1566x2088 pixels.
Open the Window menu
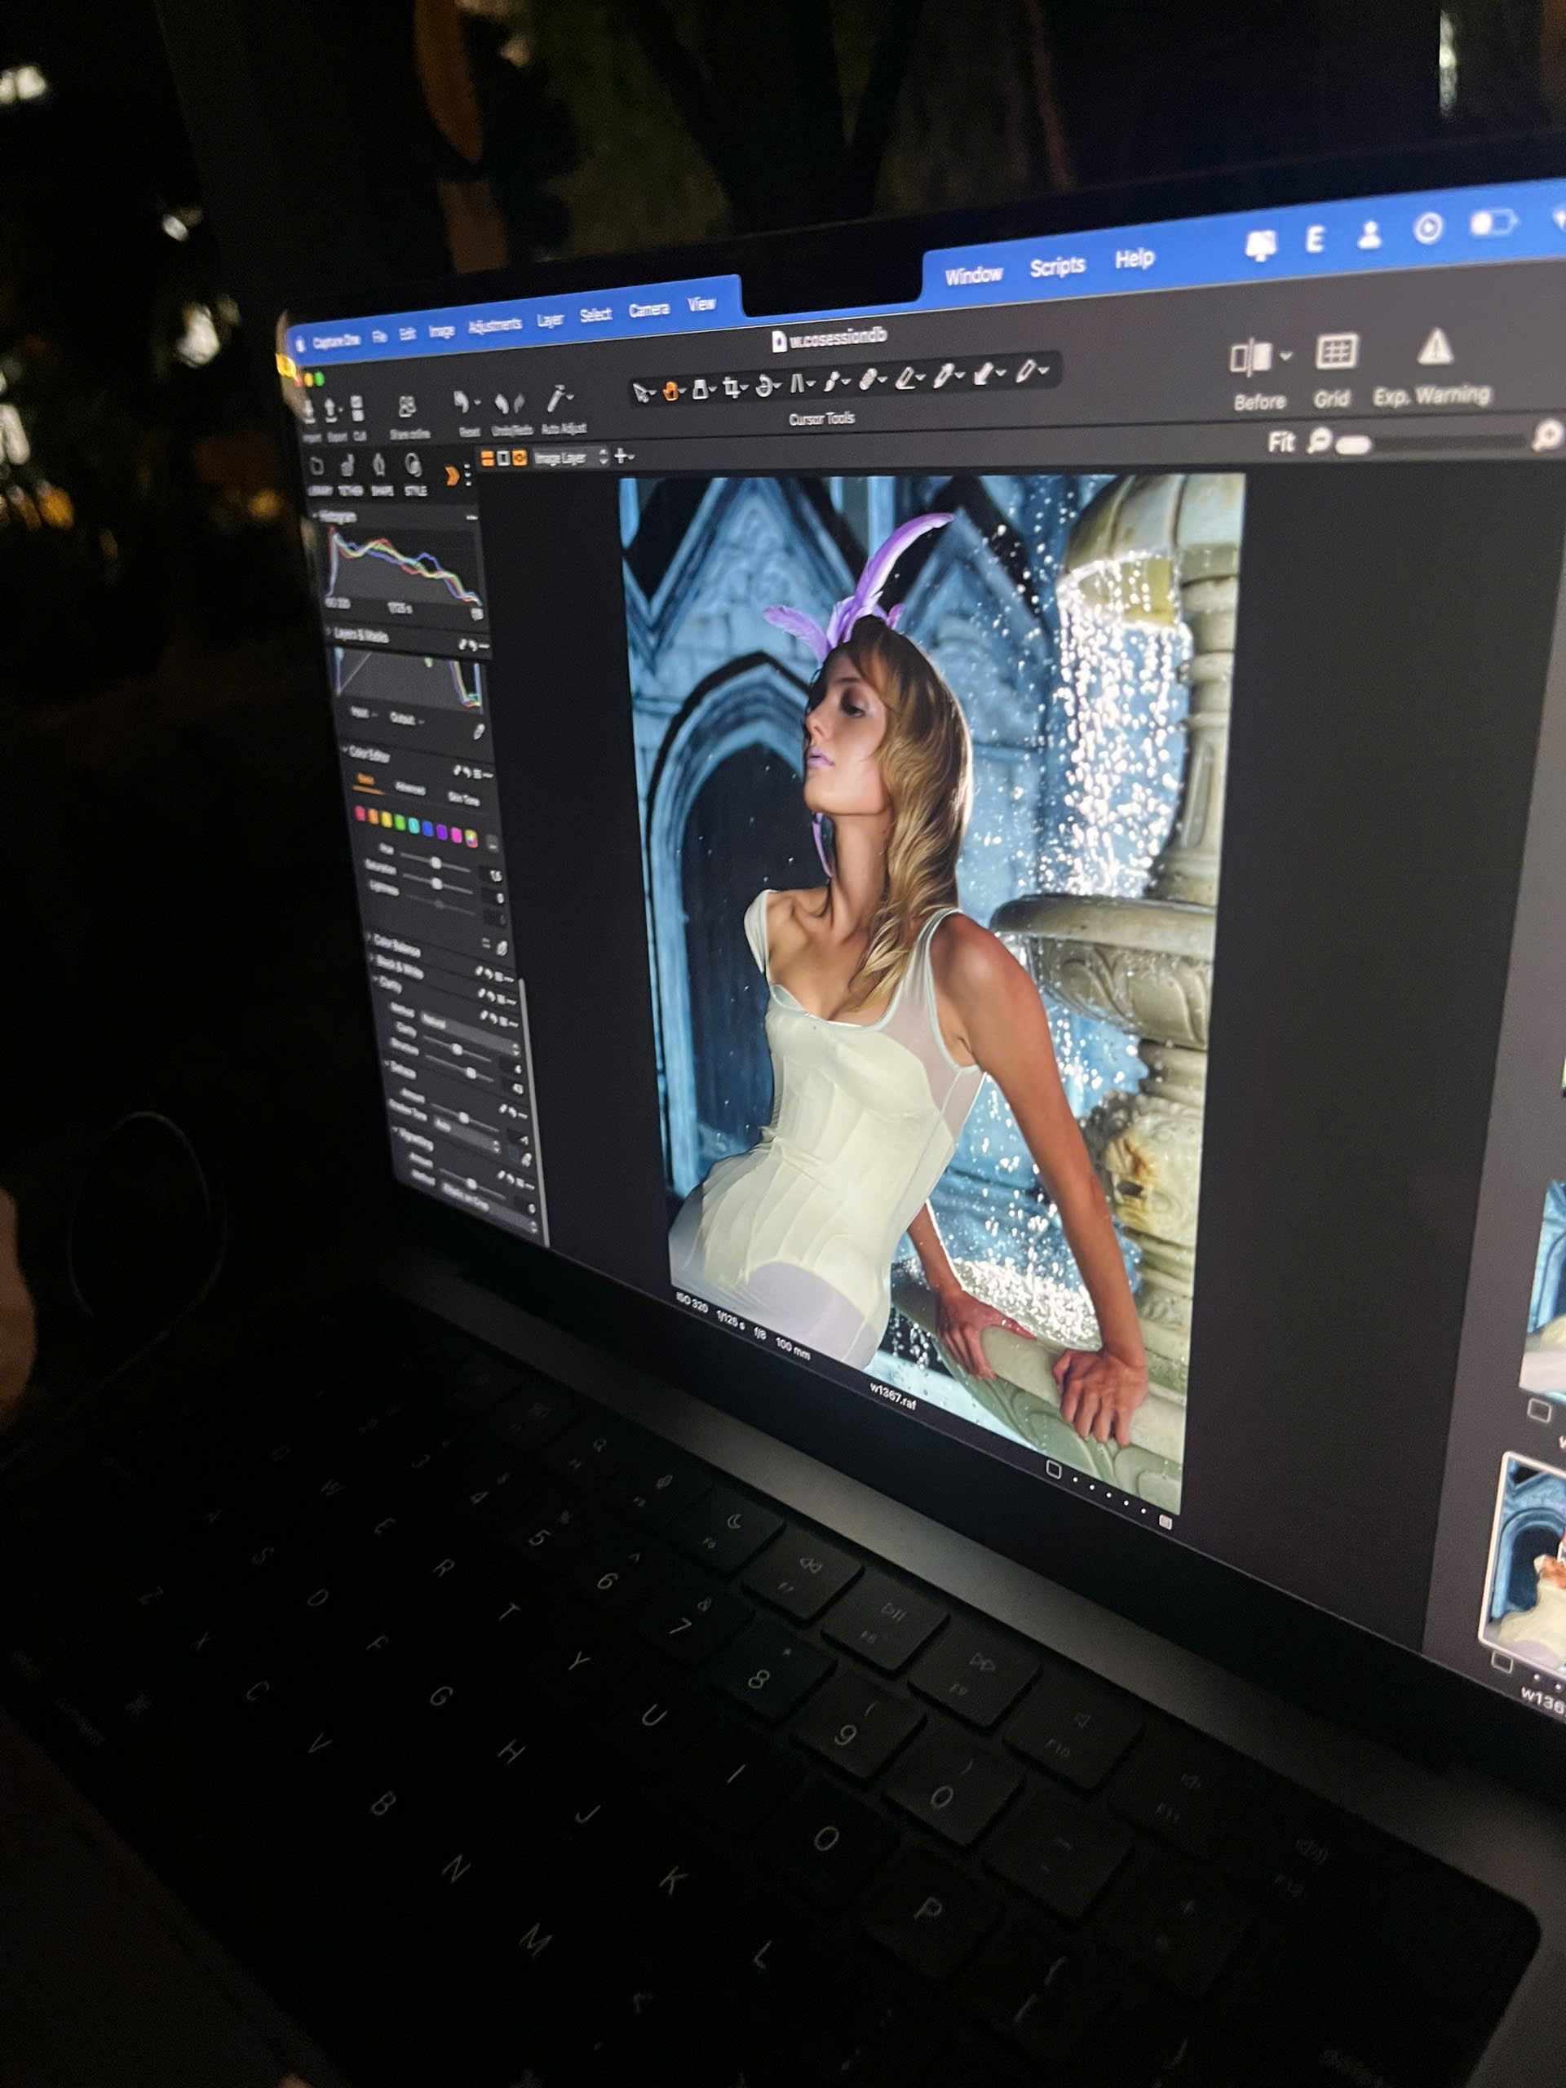click(x=973, y=275)
